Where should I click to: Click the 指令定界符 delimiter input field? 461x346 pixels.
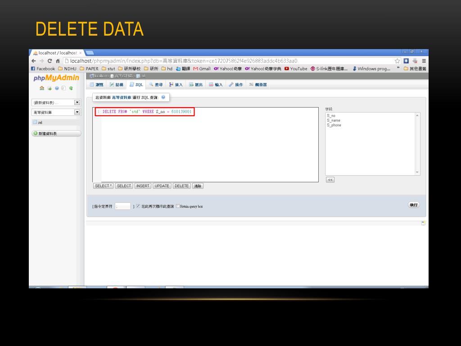pos(122,206)
